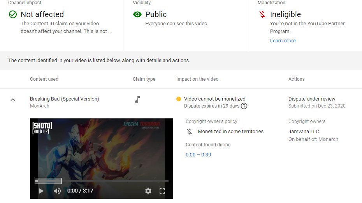The width and height of the screenshot is (362, 203).
Task: Select the Breaking Bad (Special Version) title
Action: coord(64,99)
